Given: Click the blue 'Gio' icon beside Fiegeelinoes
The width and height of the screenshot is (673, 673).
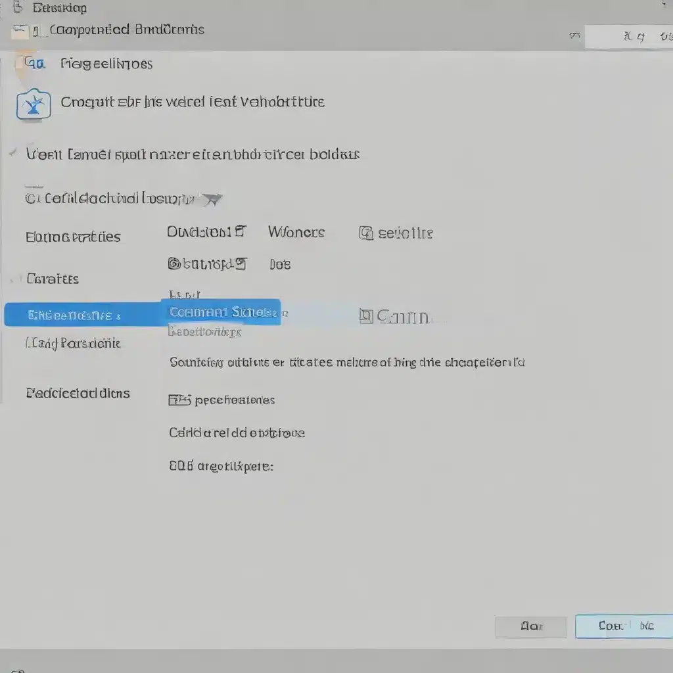Looking at the screenshot, I should pos(34,64).
